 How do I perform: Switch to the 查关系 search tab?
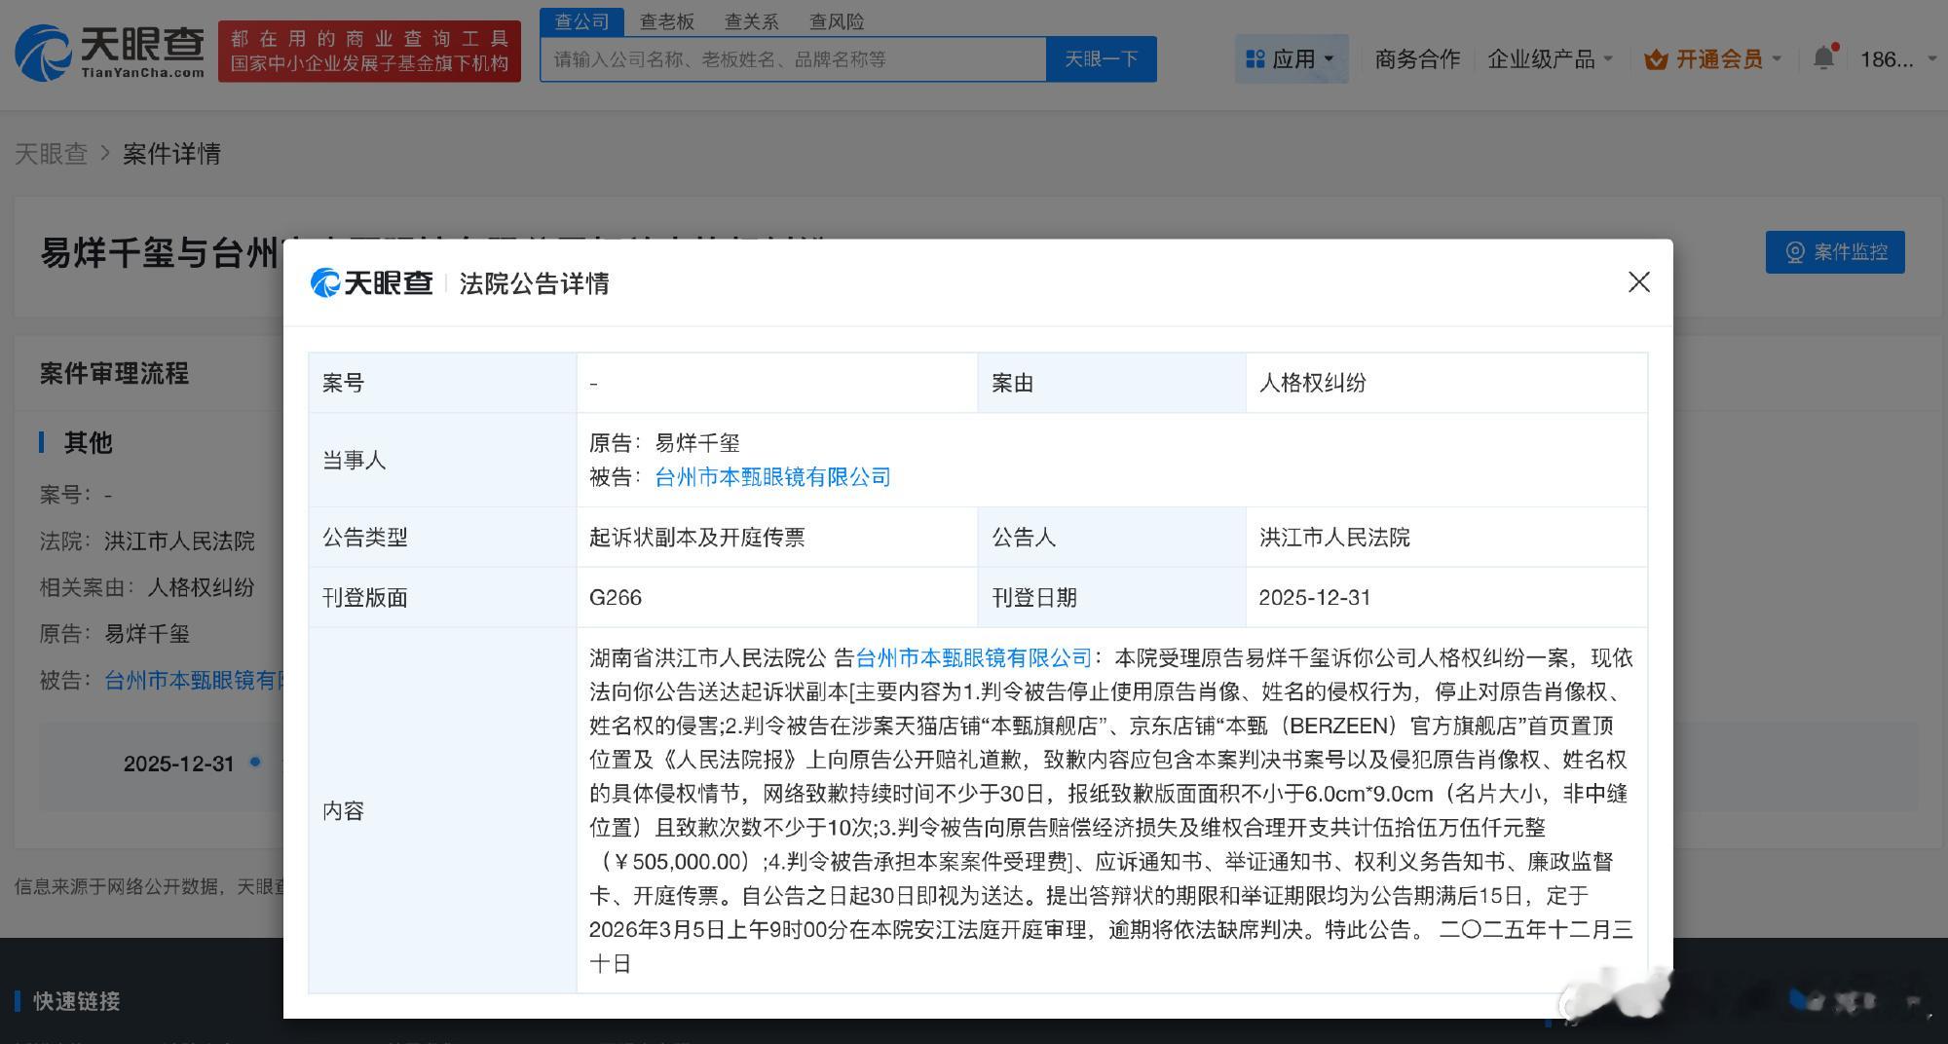751,20
